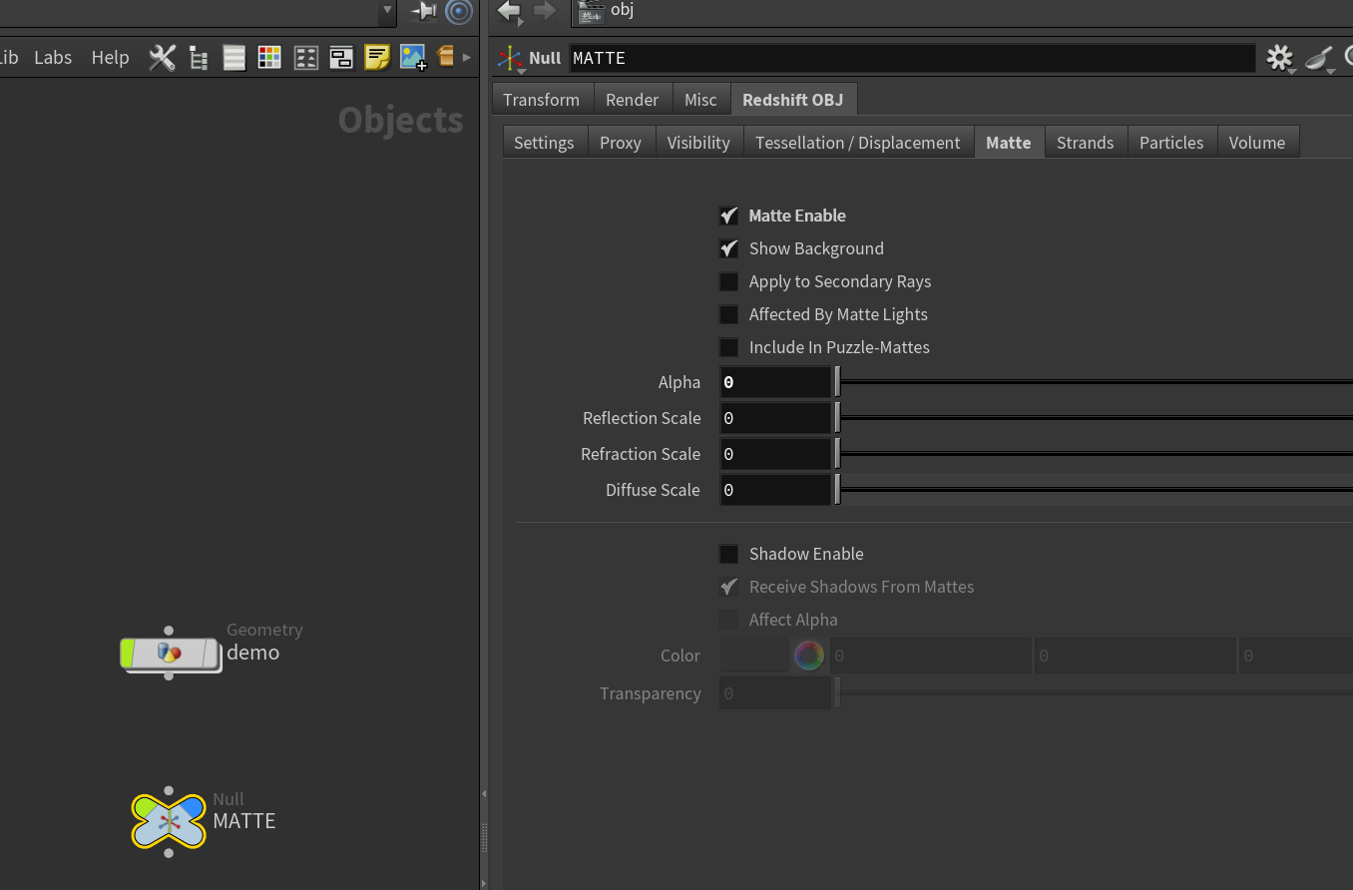This screenshot has height=890, width=1353.
Task: Click the network box icon in toolbar
Action: click(x=341, y=57)
